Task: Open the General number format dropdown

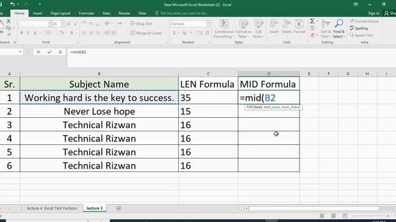Action: click(x=208, y=23)
